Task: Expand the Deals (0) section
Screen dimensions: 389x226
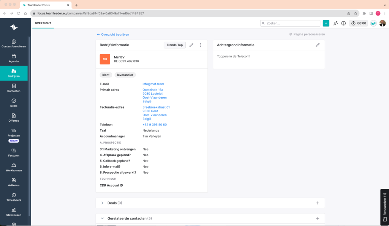Action: coord(102,203)
